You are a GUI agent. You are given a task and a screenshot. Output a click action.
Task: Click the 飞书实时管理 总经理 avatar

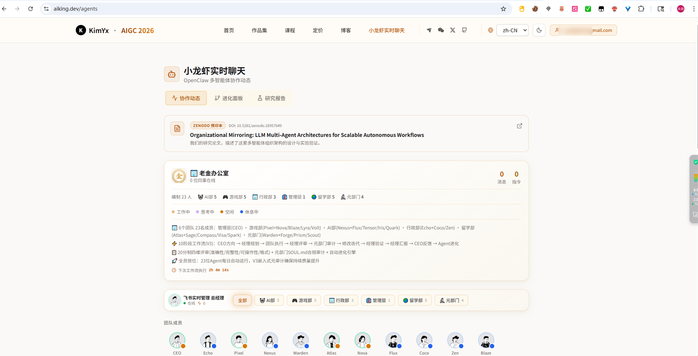(175, 300)
